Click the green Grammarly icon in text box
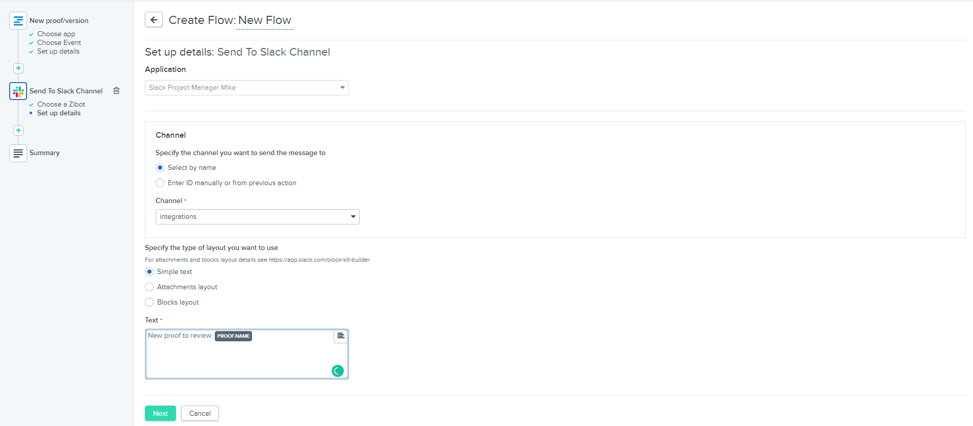Viewport: 973px width, 426px height. 337,371
